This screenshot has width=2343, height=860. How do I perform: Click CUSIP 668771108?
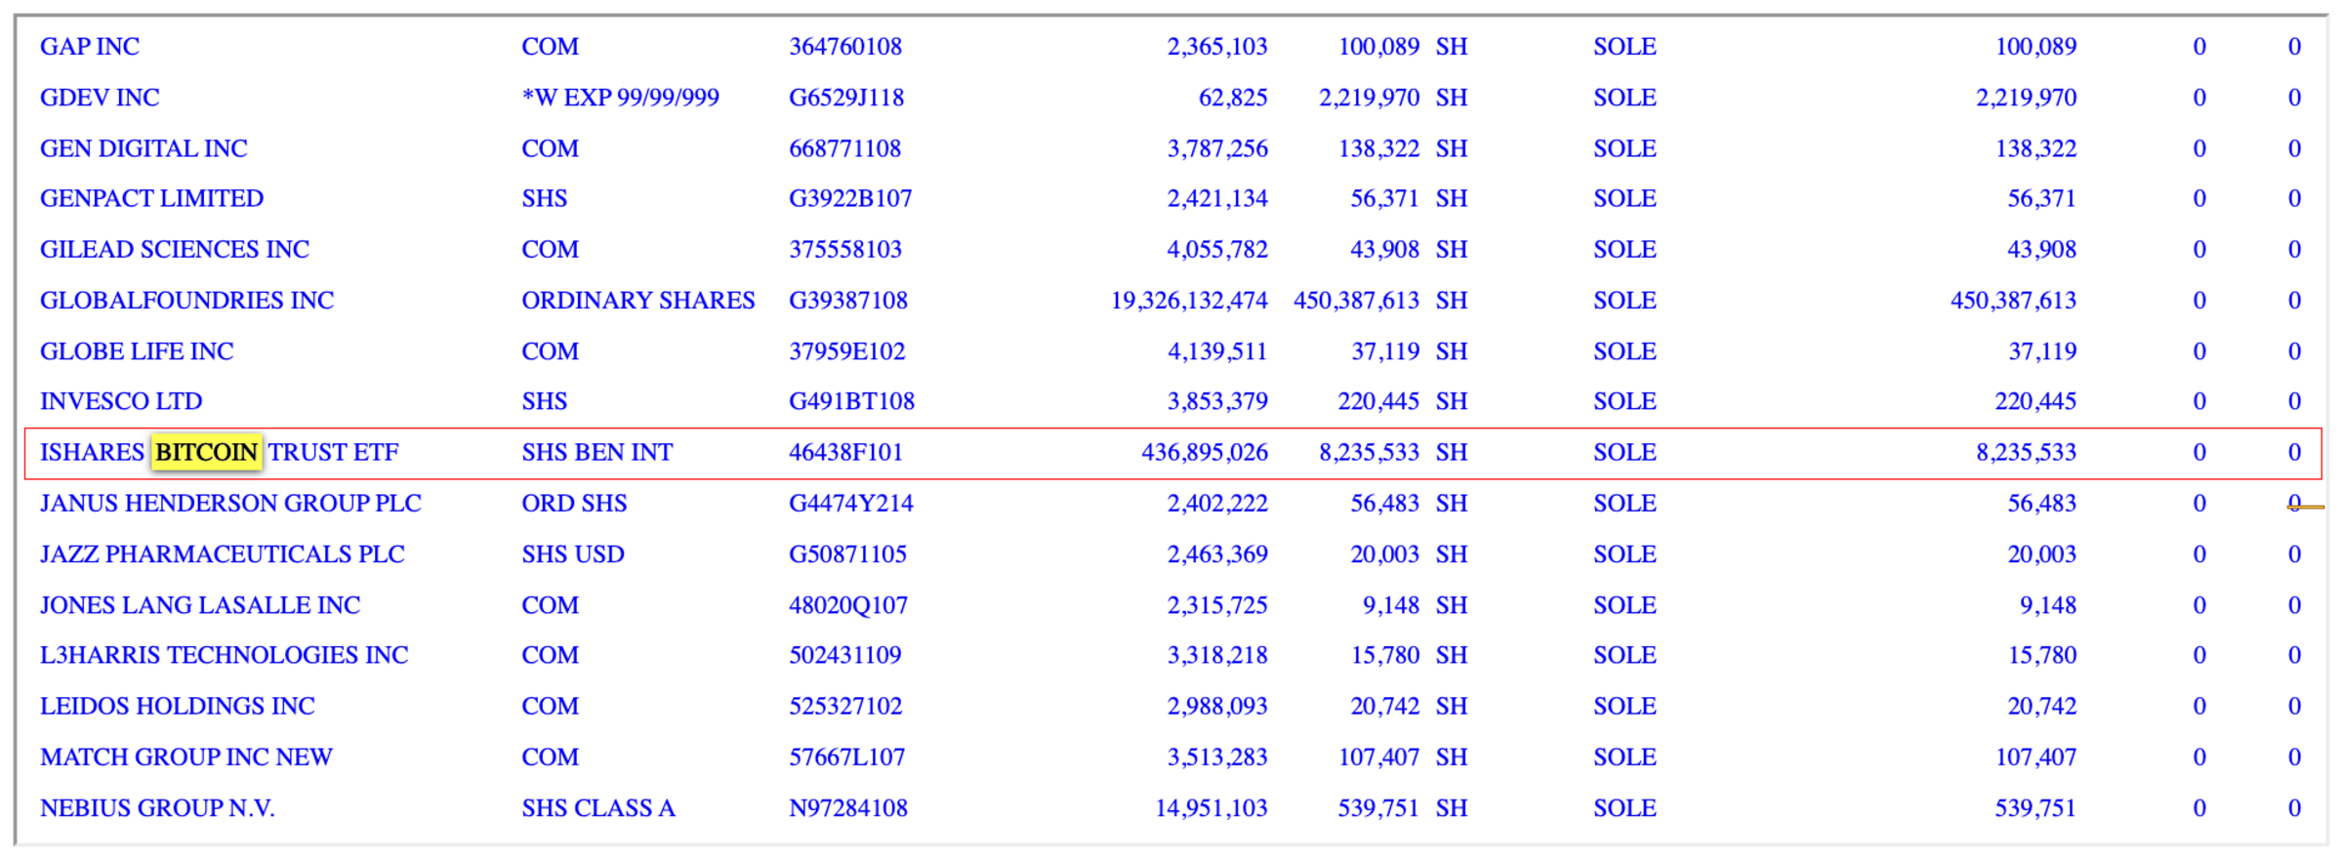tap(845, 148)
